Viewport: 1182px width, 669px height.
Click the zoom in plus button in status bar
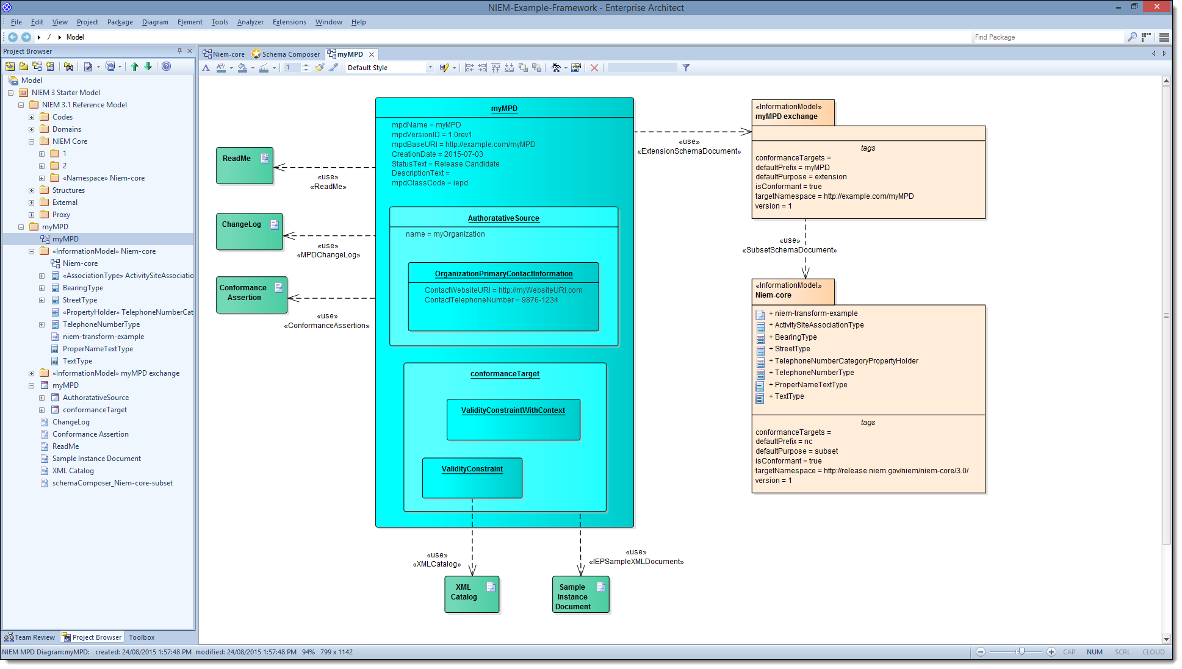point(1051,652)
